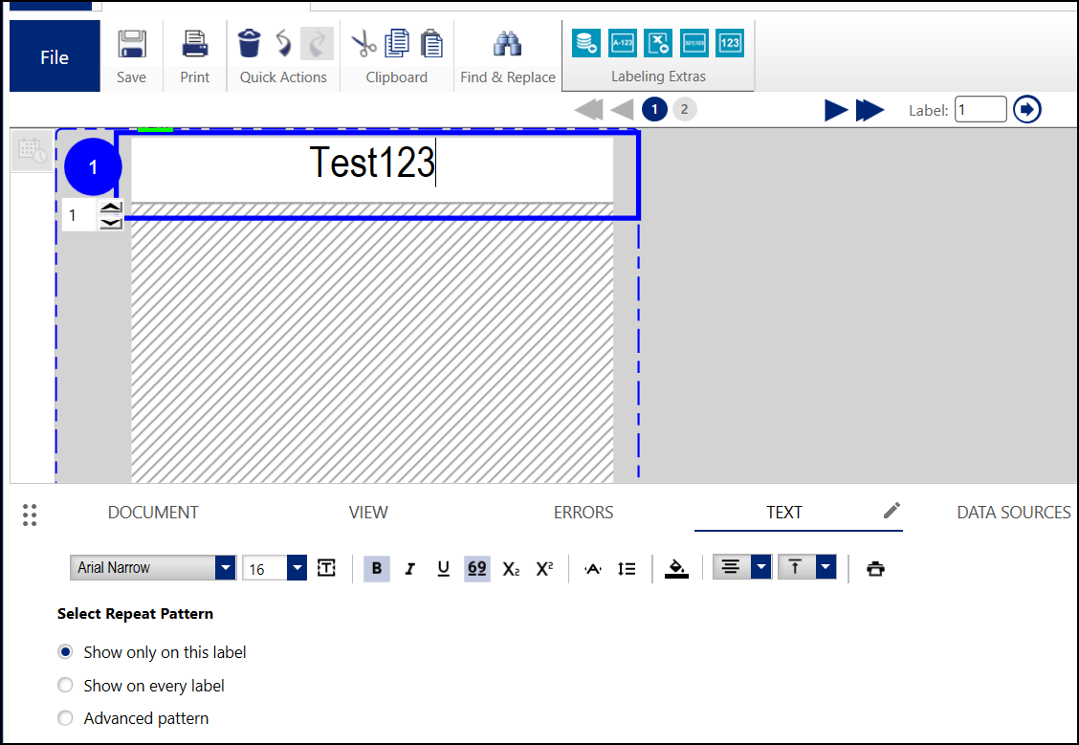Click the line spacing icon
The width and height of the screenshot is (1079, 745).
tap(627, 569)
